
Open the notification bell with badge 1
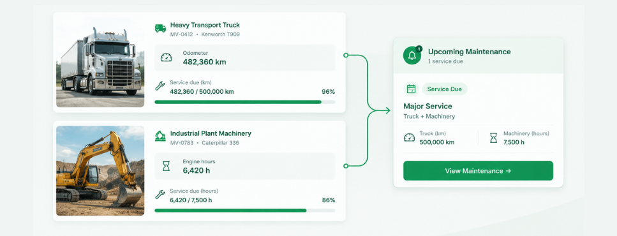click(412, 55)
